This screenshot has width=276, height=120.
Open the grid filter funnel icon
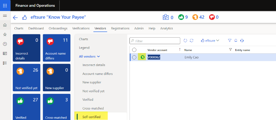tap(229, 41)
